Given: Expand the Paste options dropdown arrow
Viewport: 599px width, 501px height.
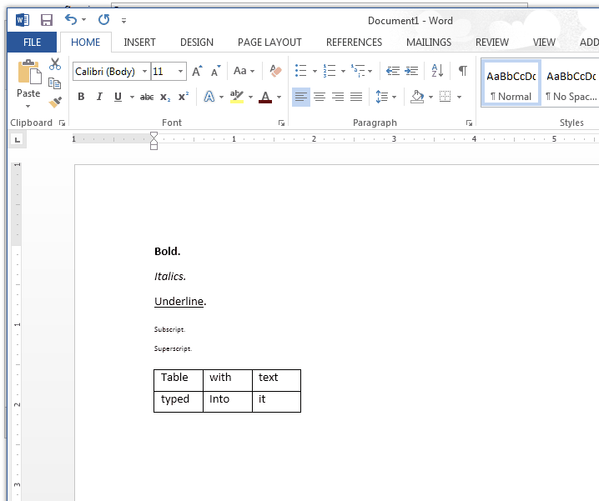Looking at the screenshot, I should point(28,106).
